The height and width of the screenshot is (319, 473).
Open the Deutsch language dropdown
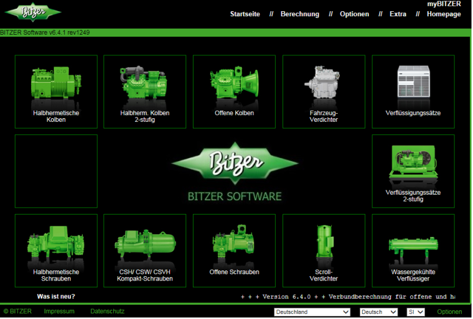pos(378,312)
